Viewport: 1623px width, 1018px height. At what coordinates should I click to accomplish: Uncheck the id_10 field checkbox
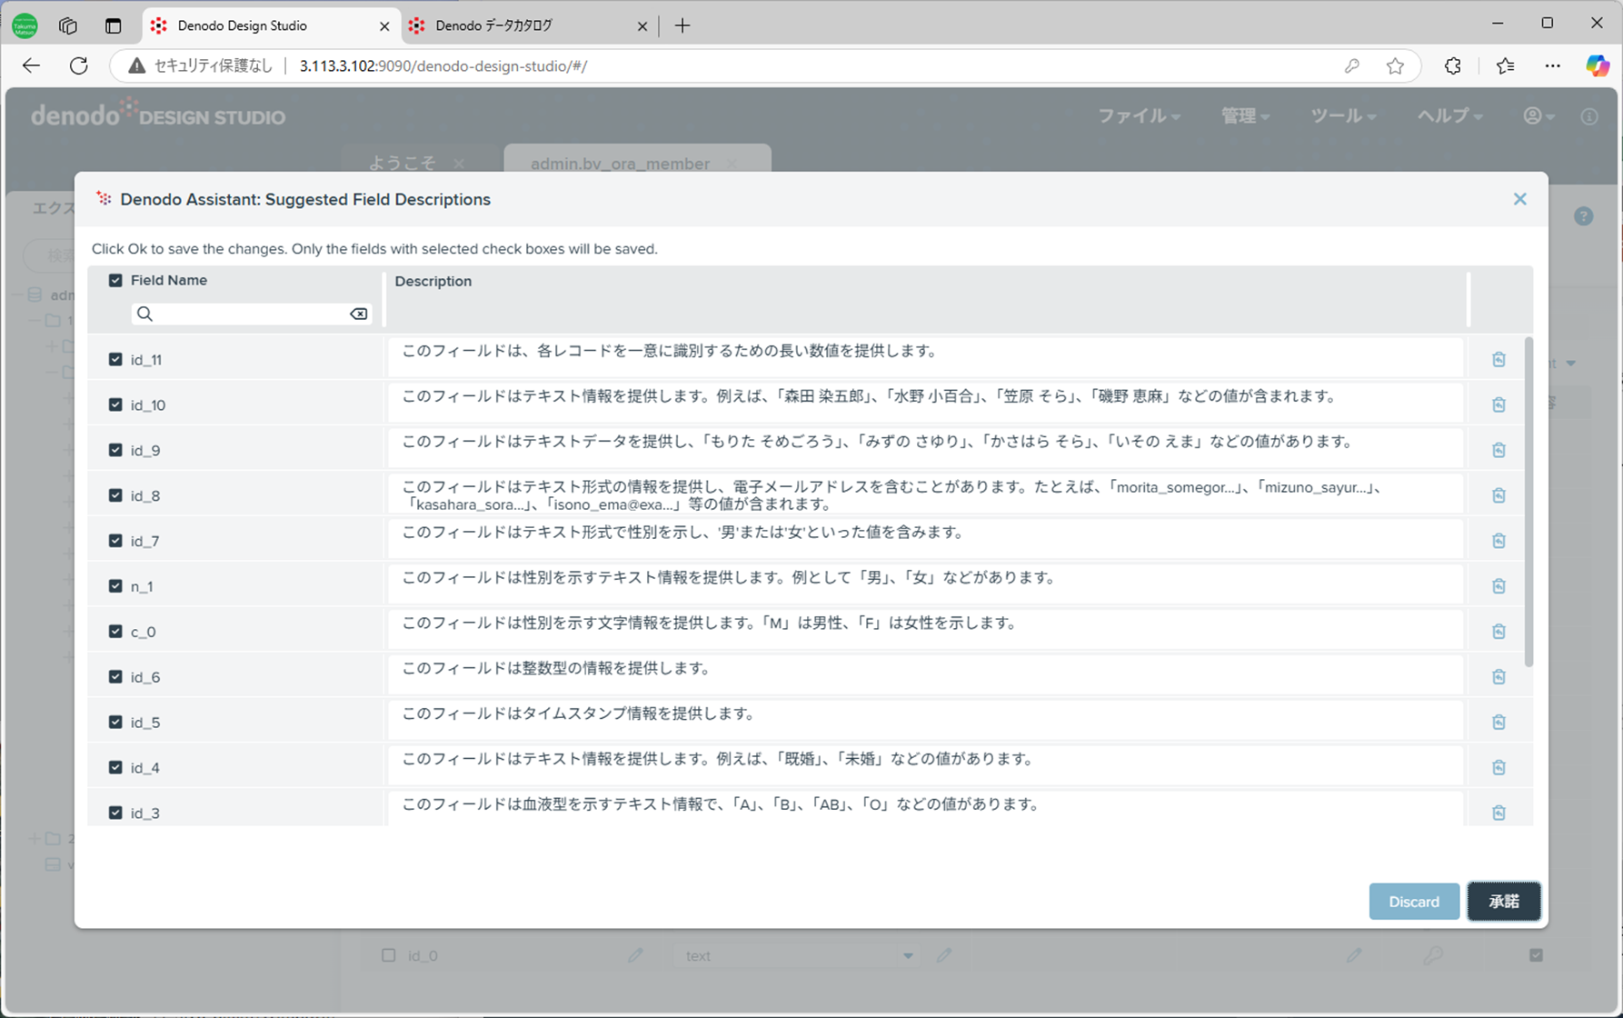pos(115,404)
